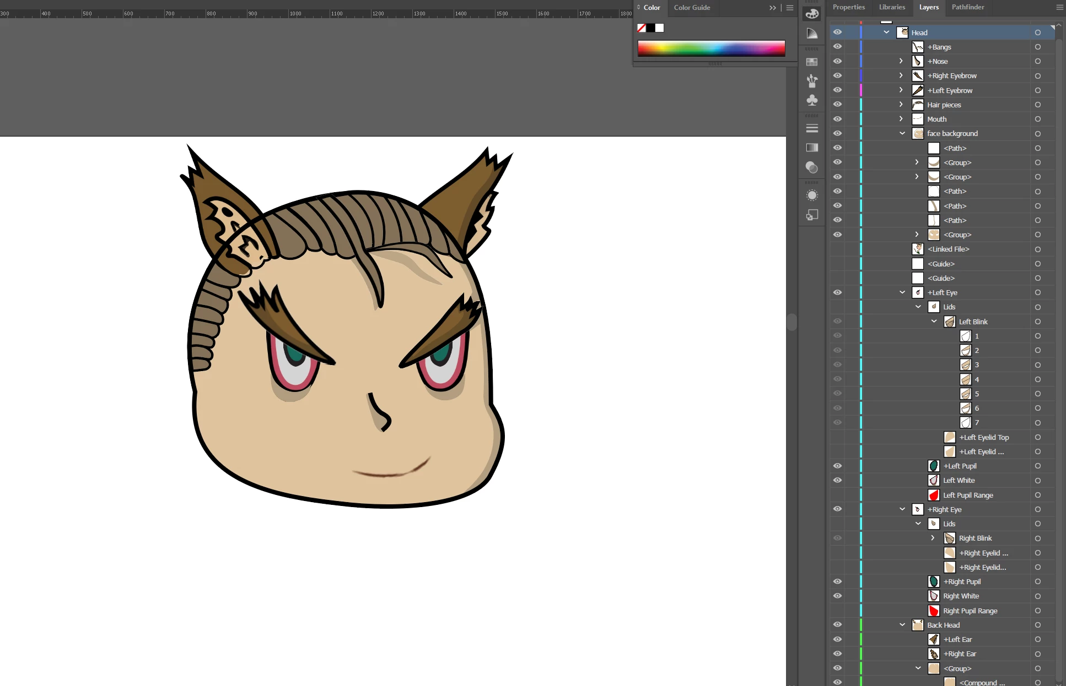This screenshot has height=686, width=1066.
Task: Show the Left Blink layer
Action: click(x=837, y=322)
